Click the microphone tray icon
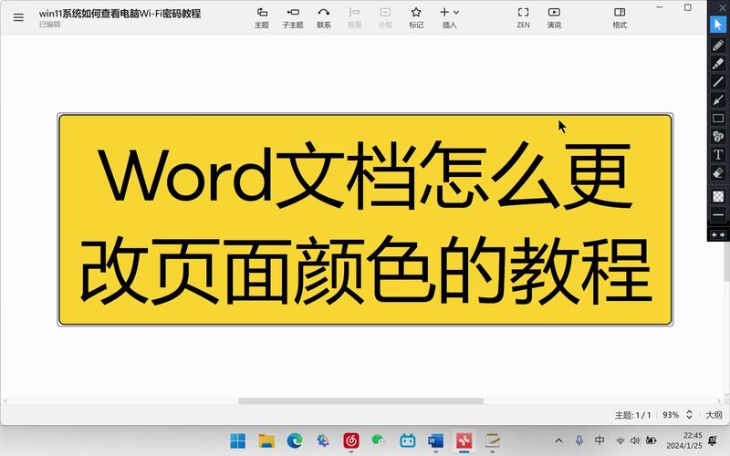 click(579, 440)
